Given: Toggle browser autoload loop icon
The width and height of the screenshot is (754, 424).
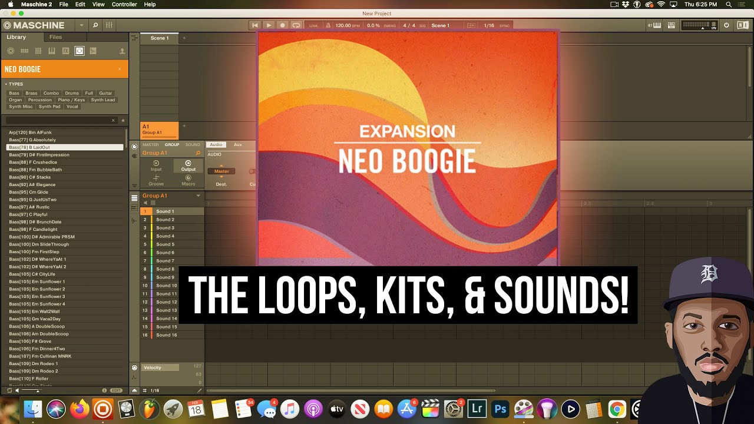Looking at the screenshot, I should click(9, 390).
